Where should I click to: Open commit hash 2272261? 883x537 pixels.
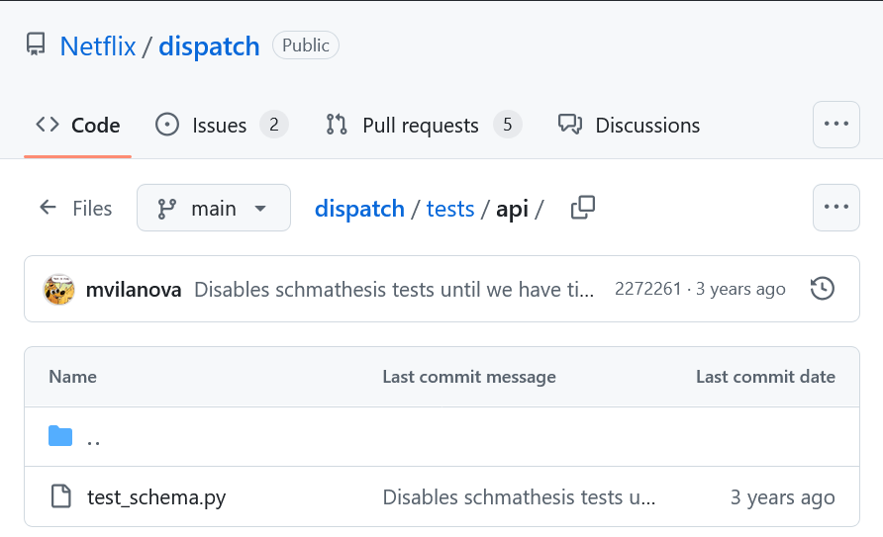pos(647,289)
